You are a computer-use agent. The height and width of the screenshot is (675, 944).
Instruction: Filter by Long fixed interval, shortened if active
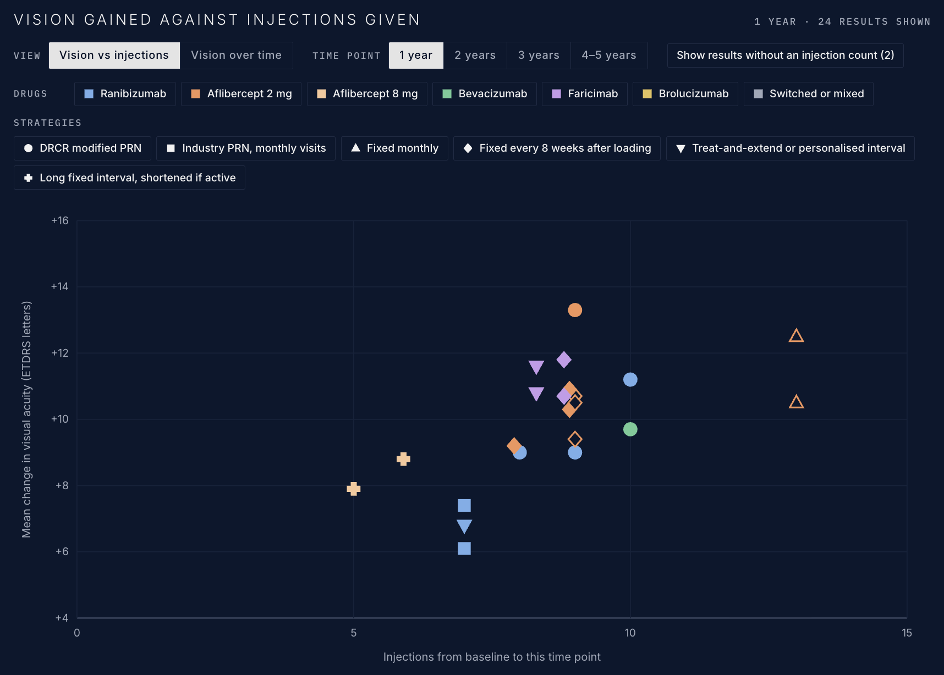click(129, 178)
